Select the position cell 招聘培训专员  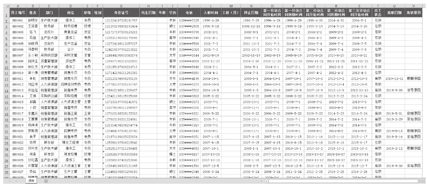(x=71, y=84)
